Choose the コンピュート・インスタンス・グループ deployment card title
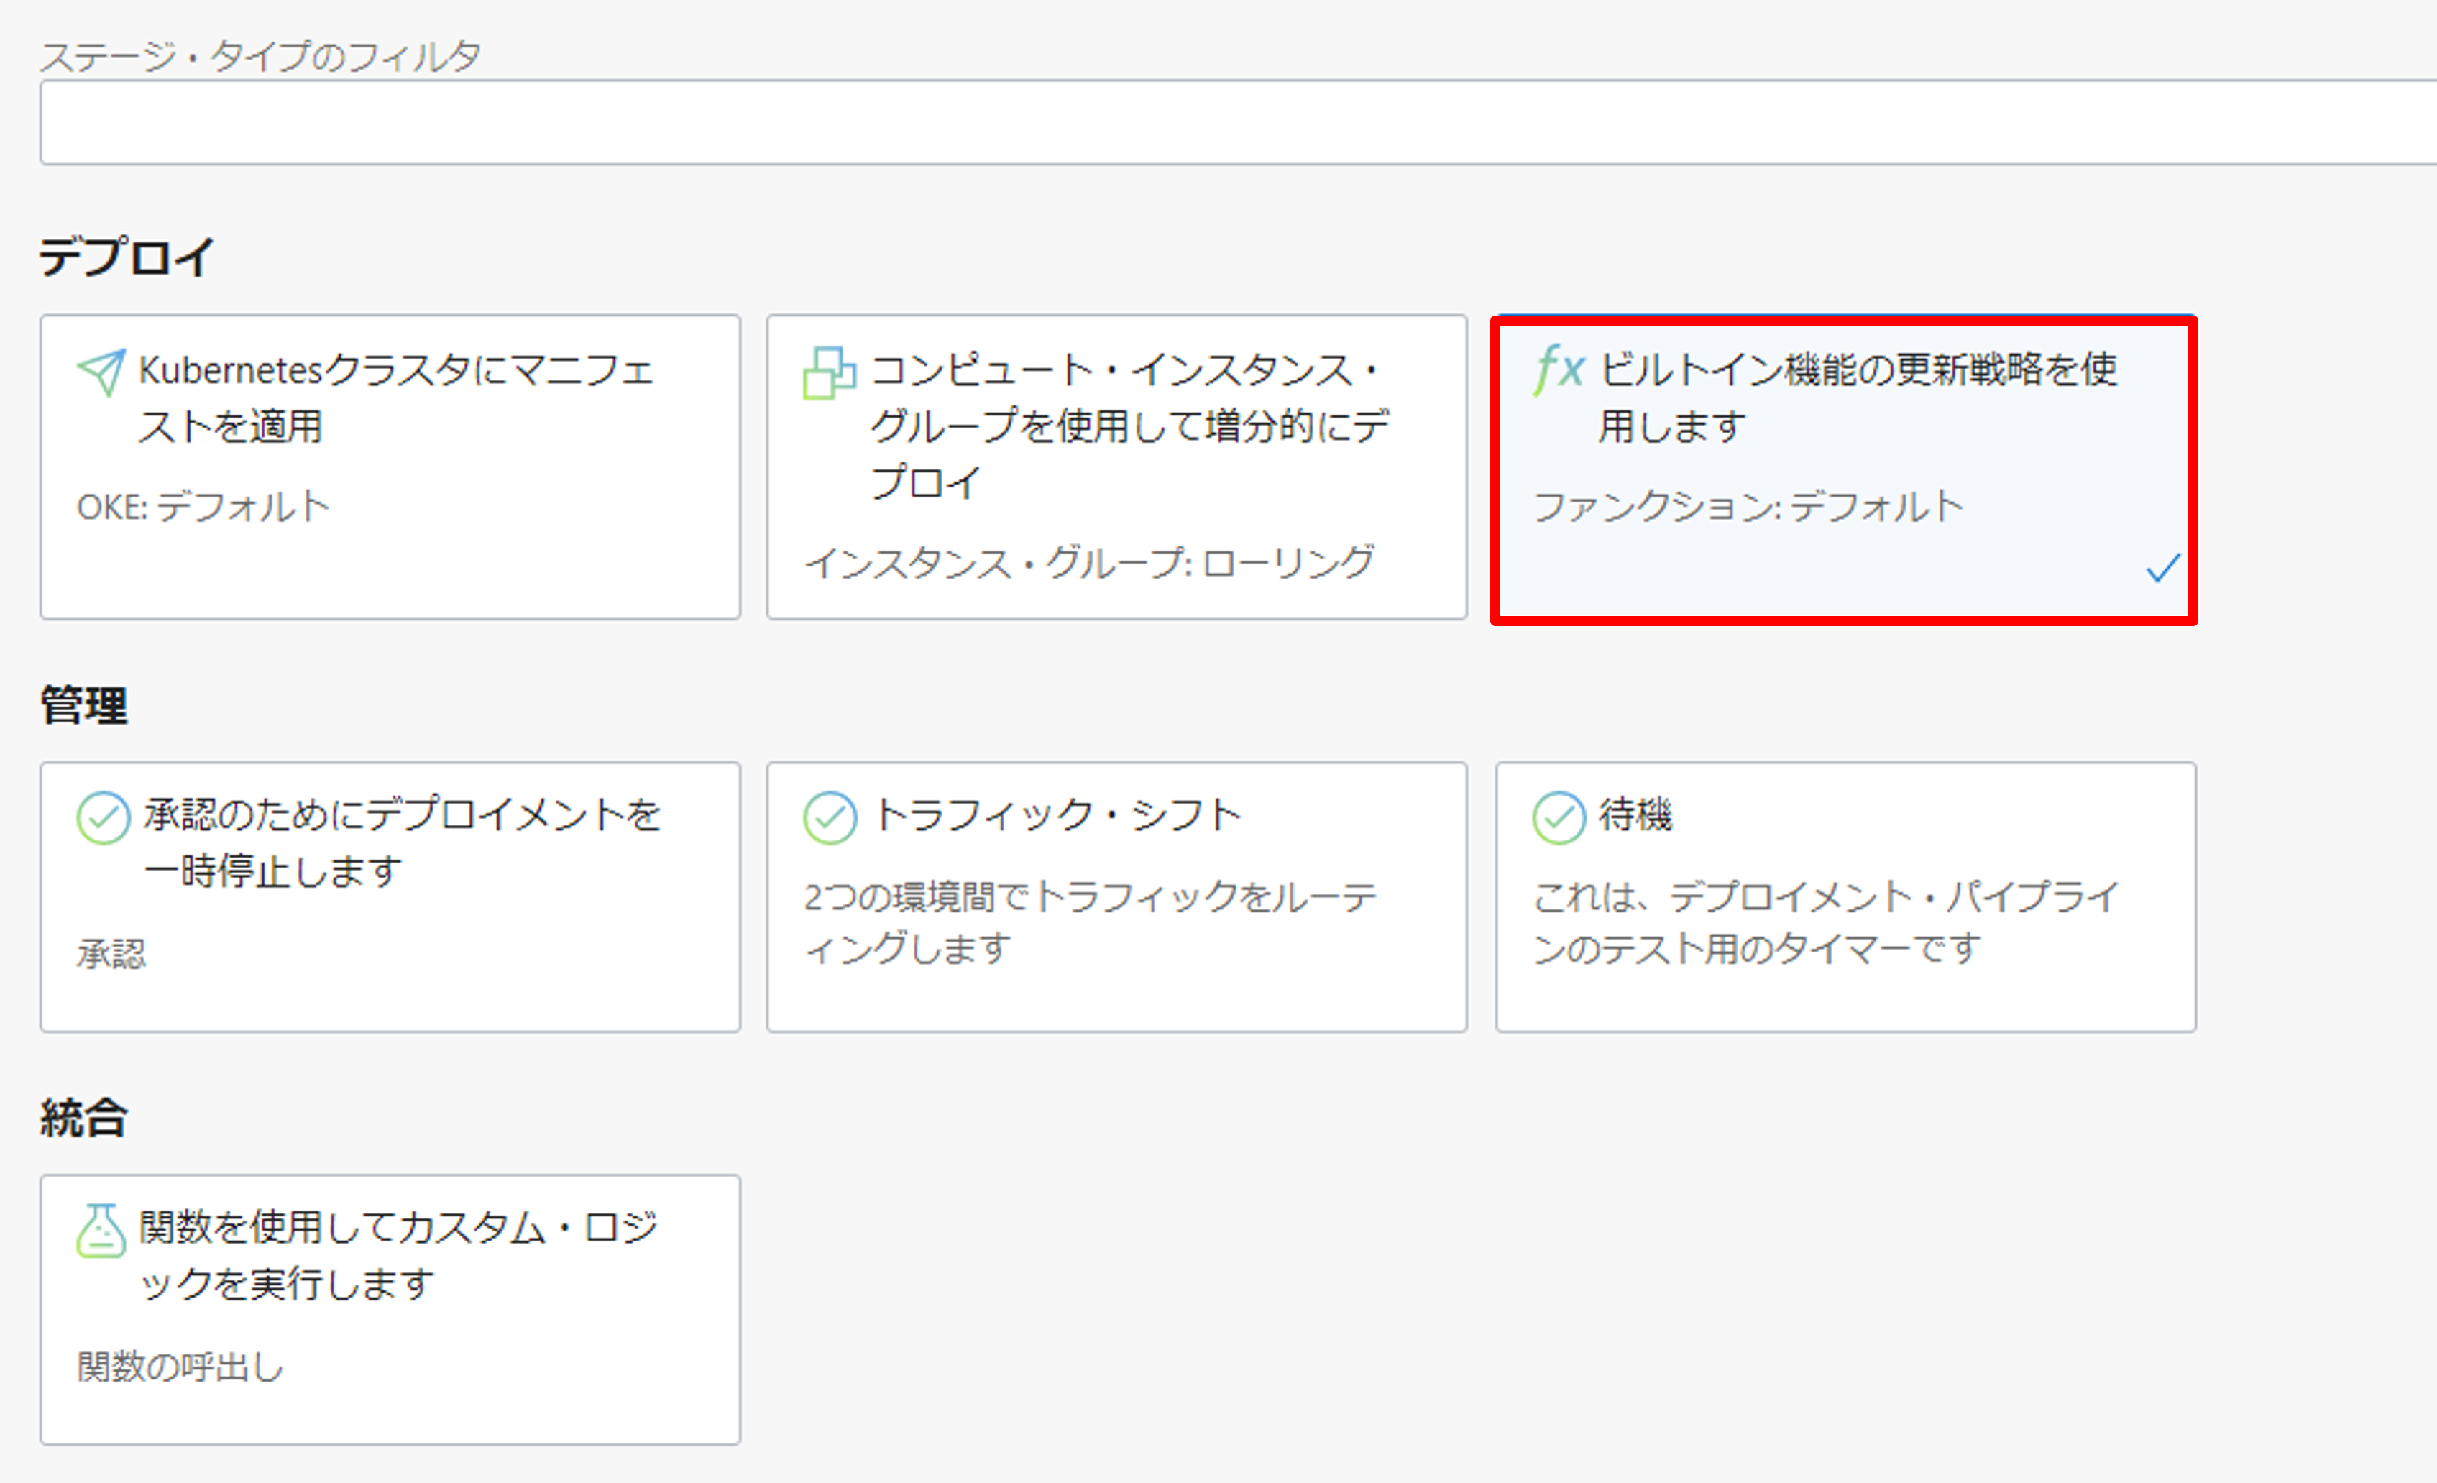 click(x=1127, y=426)
